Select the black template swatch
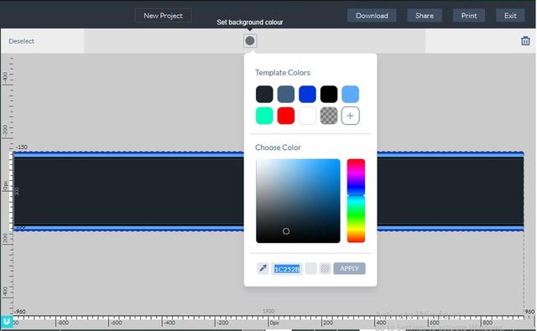The width and height of the screenshot is (537, 331). pyautogui.click(x=329, y=94)
